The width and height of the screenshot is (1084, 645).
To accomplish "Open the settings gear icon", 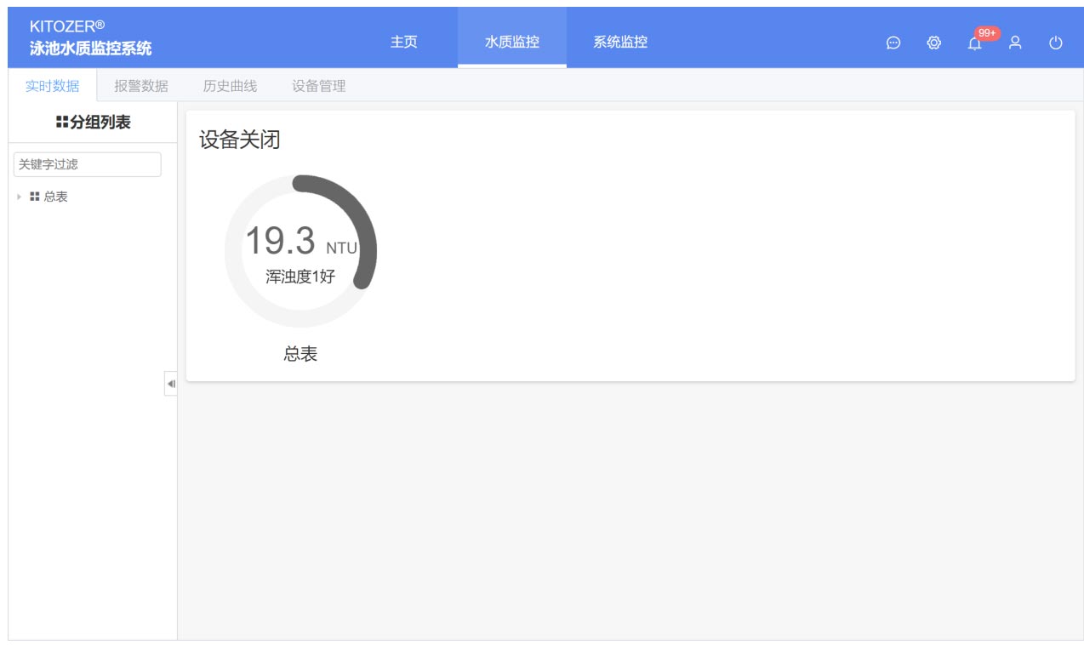I will click(x=934, y=43).
